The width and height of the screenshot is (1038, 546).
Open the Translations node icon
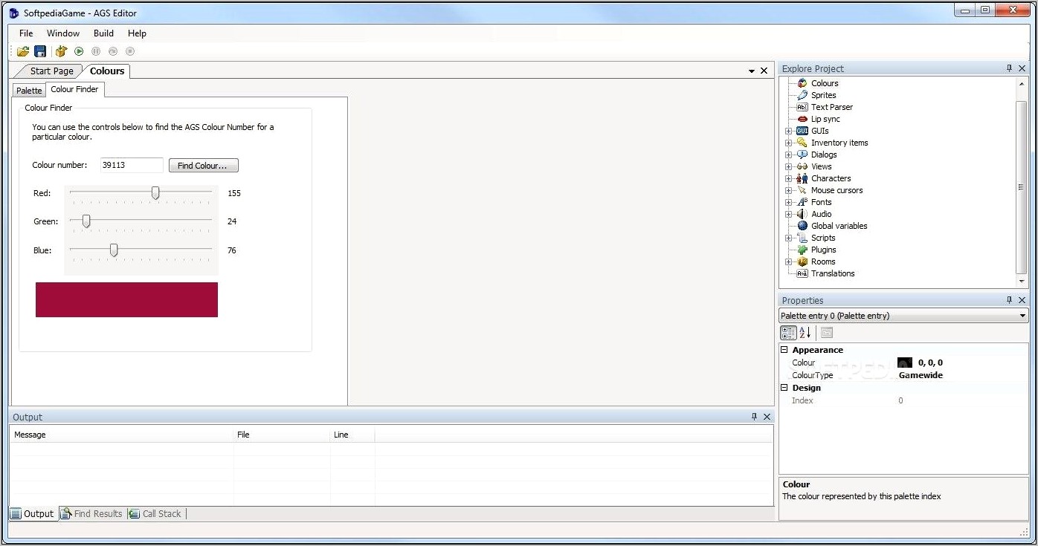[x=802, y=273]
